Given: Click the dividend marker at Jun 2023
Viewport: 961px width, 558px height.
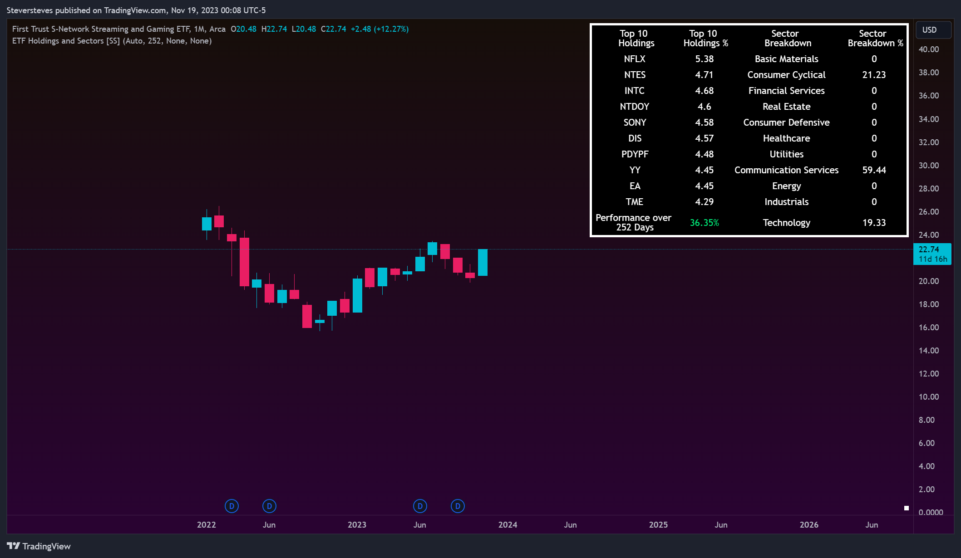Looking at the screenshot, I should [x=420, y=506].
